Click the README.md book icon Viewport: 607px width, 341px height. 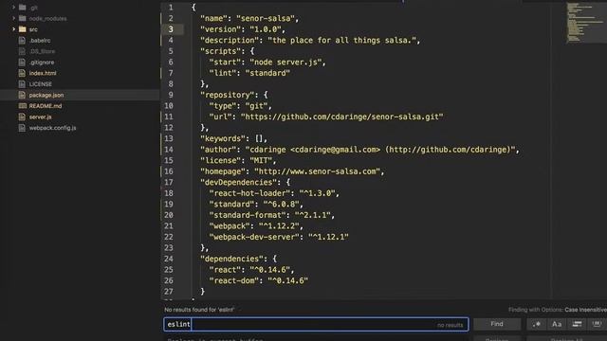coord(23,105)
